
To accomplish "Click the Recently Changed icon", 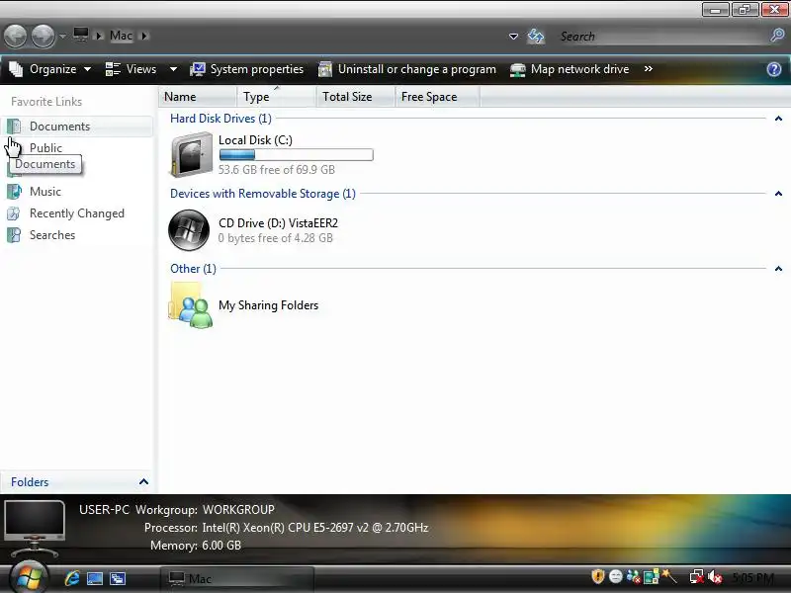I will [x=14, y=213].
